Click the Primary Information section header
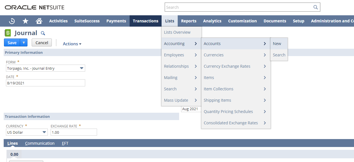The height and width of the screenshot is (162, 354). (x=24, y=52)
